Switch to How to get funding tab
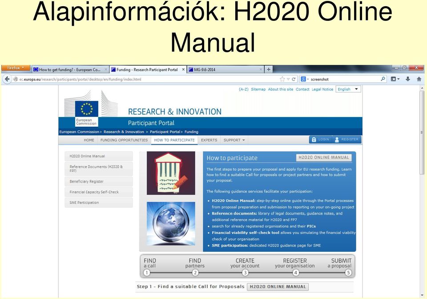 [70, 69]
